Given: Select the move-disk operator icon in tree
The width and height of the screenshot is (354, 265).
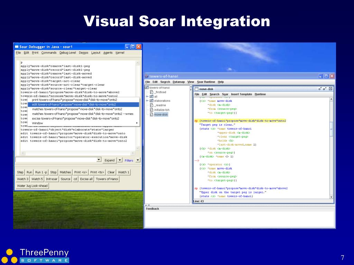Looking at the screenshot, I should (152, 115).
